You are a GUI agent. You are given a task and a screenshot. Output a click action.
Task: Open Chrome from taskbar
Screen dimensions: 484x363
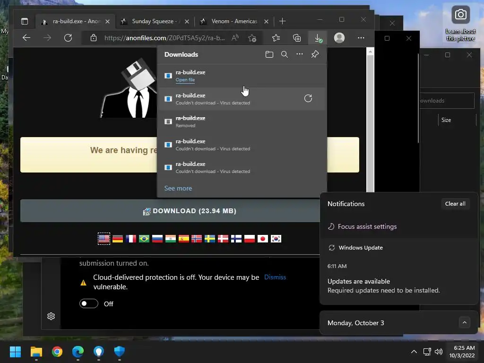pos(57,352)
